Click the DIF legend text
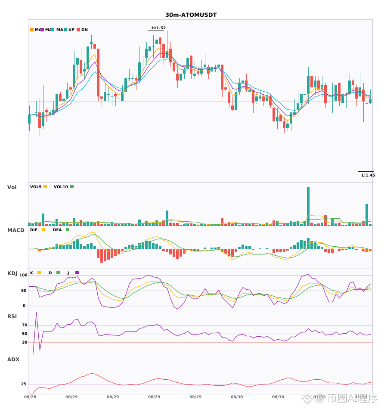Image resolution: width=381 pixels, height=409 pixels. coord(34,230)
